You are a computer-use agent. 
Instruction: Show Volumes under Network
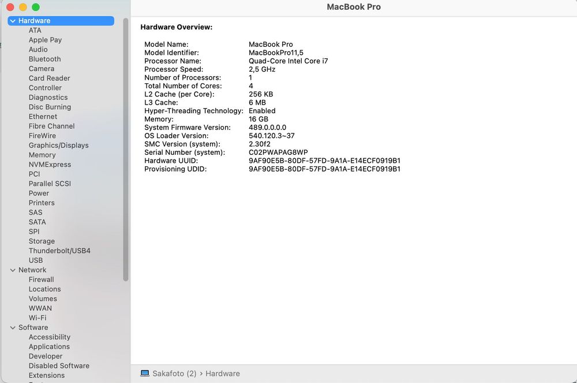(x=43, y=299)
